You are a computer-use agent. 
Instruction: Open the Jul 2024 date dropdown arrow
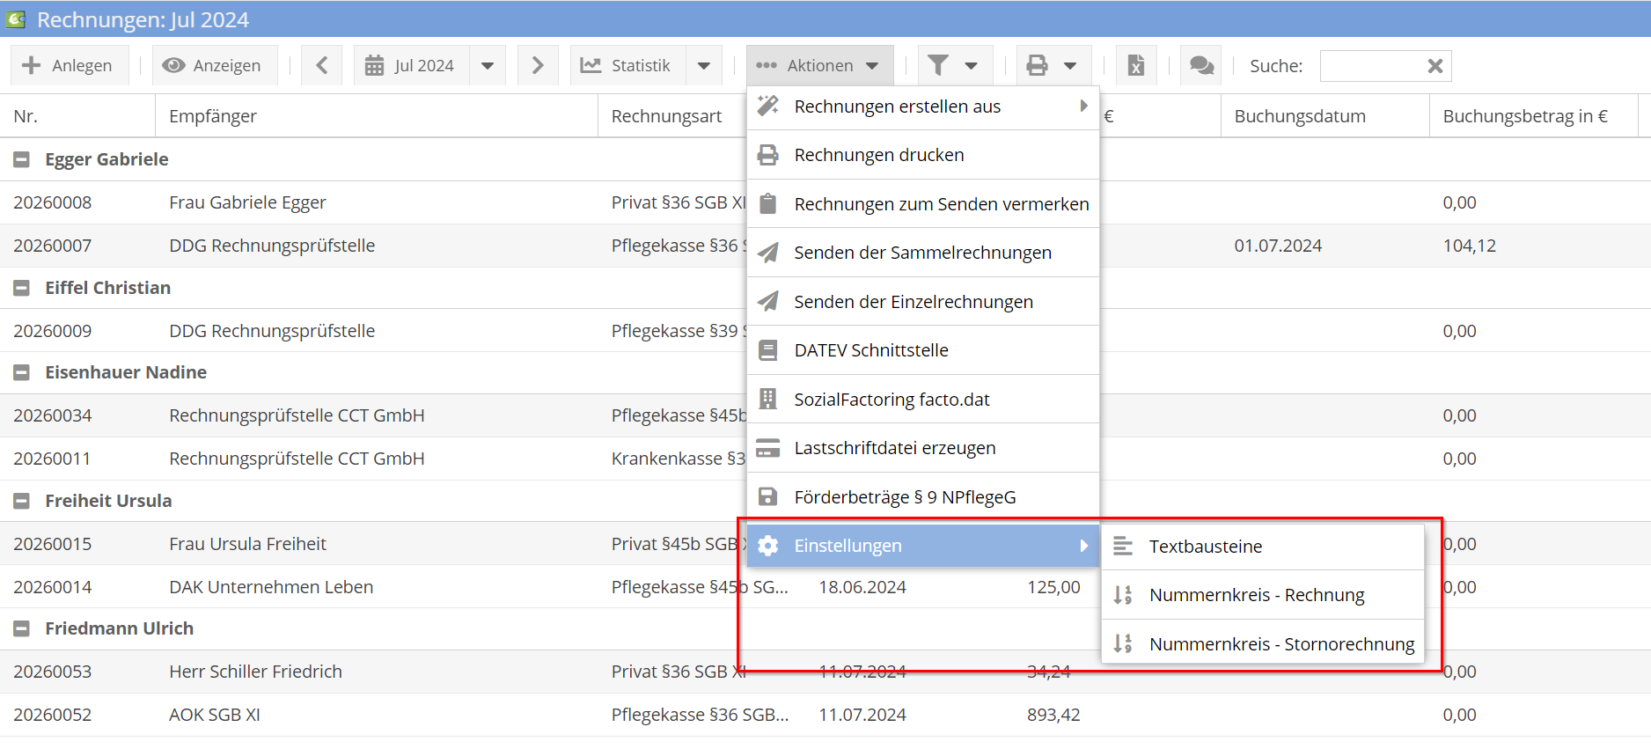(x=488, y=66)
